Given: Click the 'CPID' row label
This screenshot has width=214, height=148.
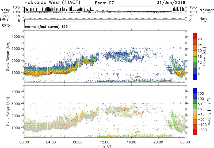Looking at the screenshot, I should [6, 25].
